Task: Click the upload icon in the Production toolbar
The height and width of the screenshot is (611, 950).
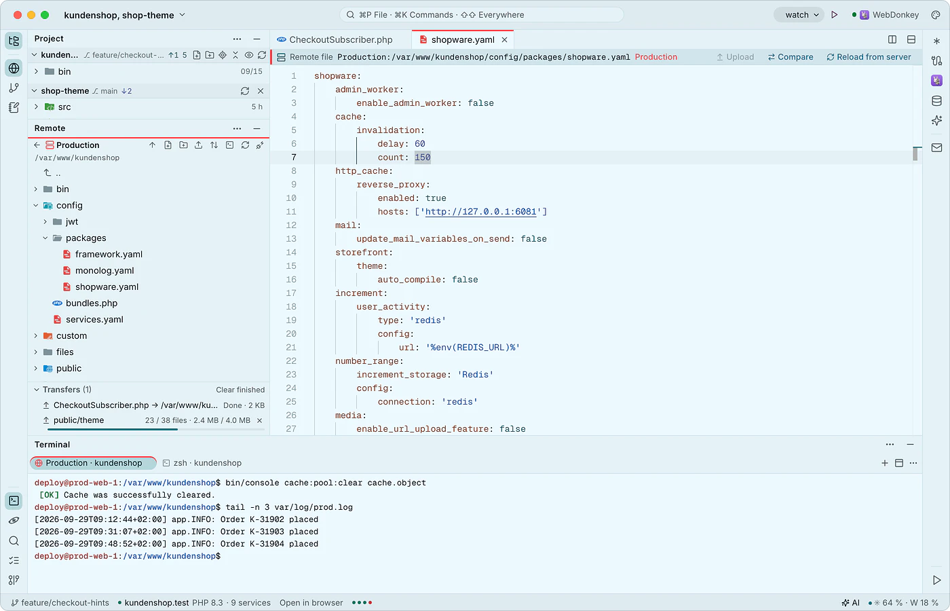Action: click(x=198, y=145)
